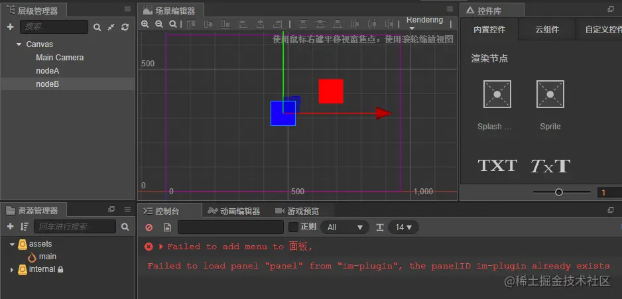
Task: Pop out the console panel
Action: pos(611,209)
